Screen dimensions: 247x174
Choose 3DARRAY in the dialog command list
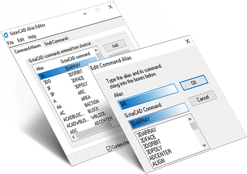click(146, 132)
